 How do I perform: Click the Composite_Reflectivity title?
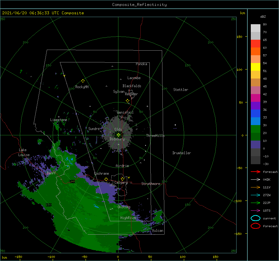(x=139, y=5)
